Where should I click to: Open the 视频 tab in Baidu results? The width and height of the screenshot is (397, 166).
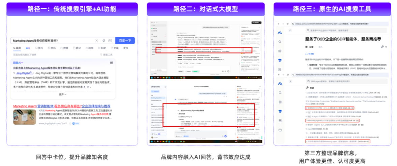point(64,48)
